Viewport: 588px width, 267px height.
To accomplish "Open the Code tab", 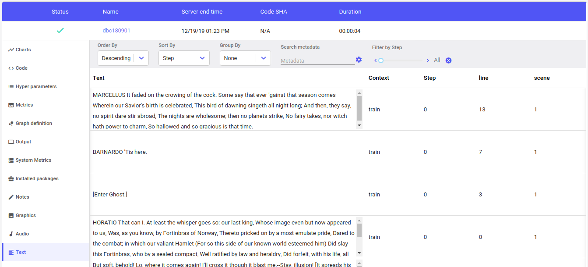I will click(46, 68).
